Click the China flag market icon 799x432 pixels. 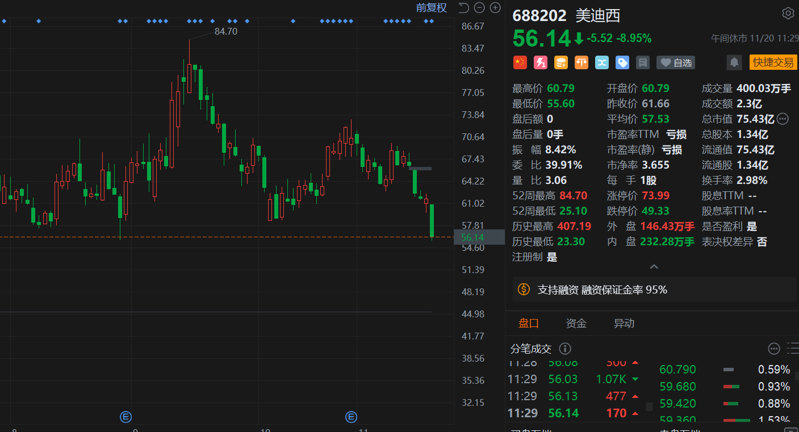[x=520, y=62]
